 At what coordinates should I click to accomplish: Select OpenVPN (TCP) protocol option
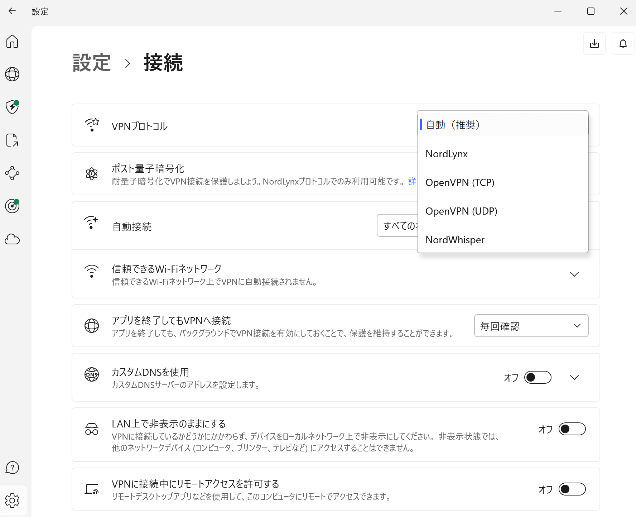pyautogui.click(x=503, y=182)
